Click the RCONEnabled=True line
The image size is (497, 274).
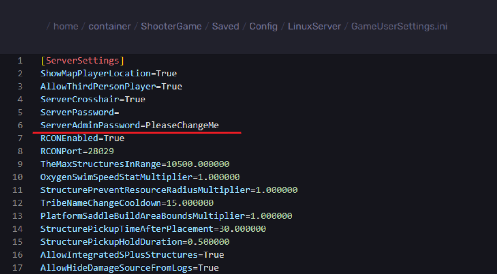82,138
